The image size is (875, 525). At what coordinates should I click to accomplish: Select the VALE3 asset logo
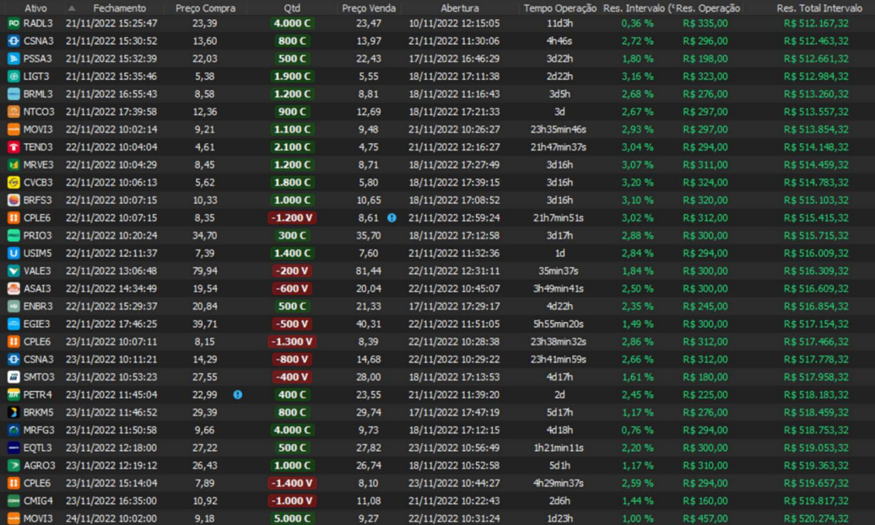[14, 271]
